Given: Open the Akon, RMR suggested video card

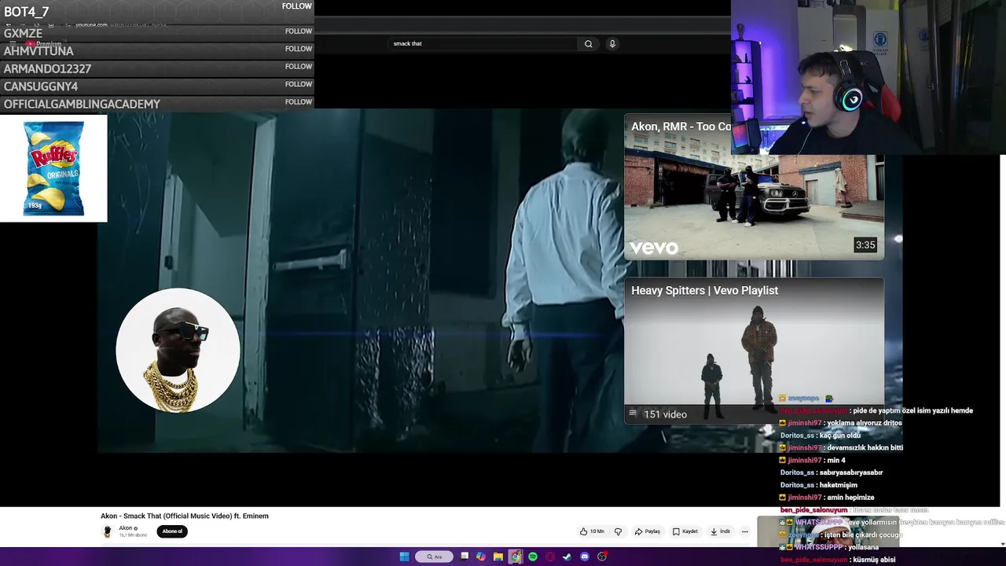Looking at the screenshot, I should tap(754, 187).
